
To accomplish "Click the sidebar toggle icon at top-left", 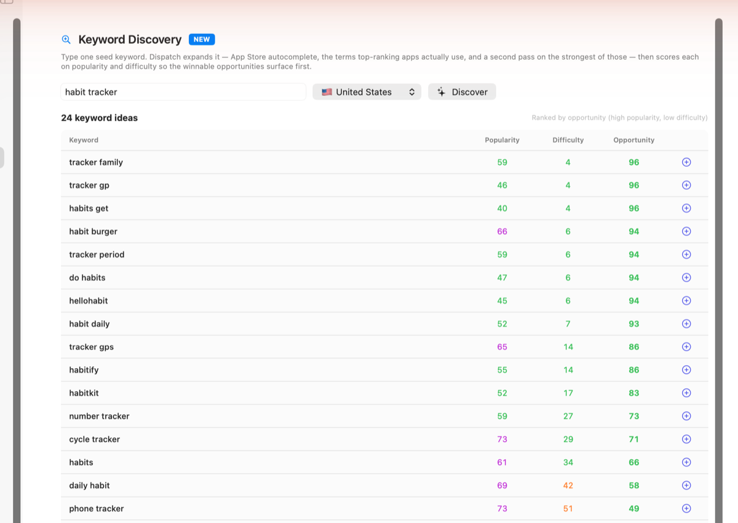I will click(7, 2).
